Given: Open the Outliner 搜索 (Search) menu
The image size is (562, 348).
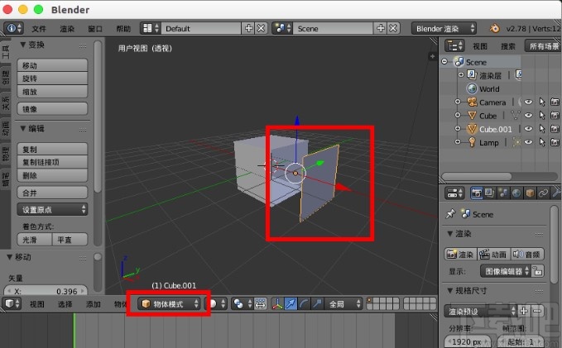Looking at the screenshot, I should coord(508,46).
